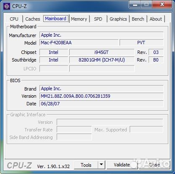Screen dimensions: 175x174
Task: Click the southbridge Rev. B0 value
Action: tap(156, 60)
